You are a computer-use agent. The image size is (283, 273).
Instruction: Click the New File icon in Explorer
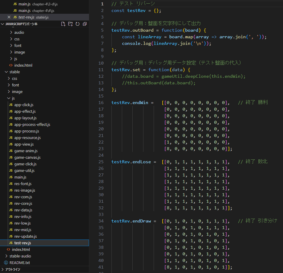(x=63, y=24)
